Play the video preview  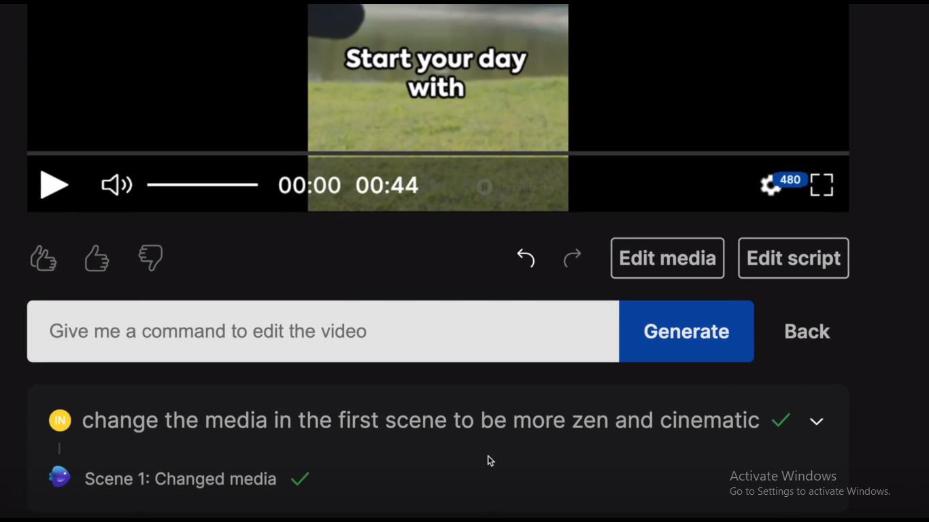click(x=54, y=185)
